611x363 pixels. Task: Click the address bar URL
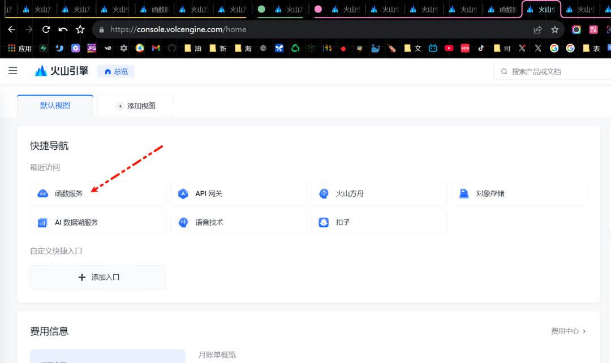click(178, 29)
